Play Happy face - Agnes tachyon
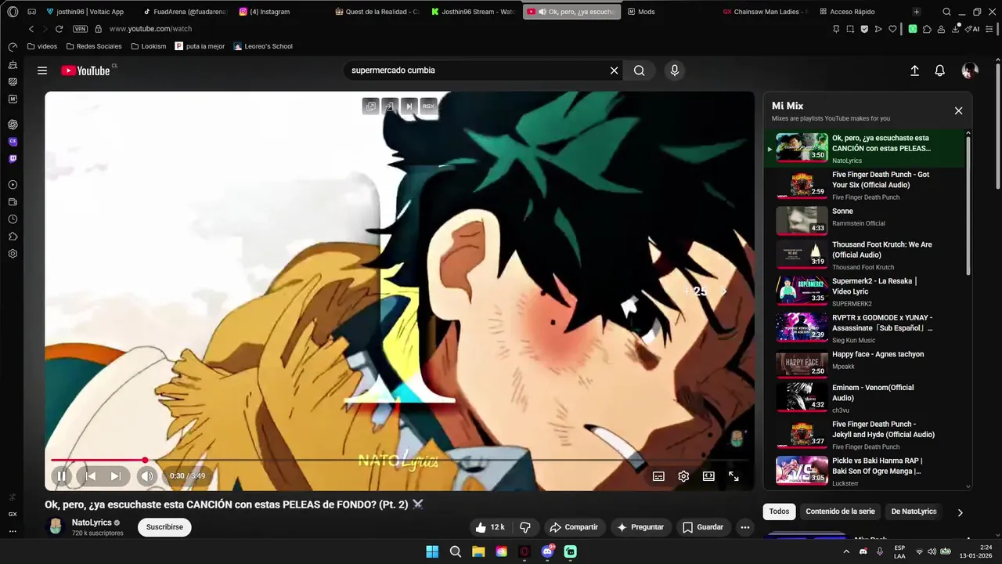This screenshot has height=564, width=1002. click(865, 364)
